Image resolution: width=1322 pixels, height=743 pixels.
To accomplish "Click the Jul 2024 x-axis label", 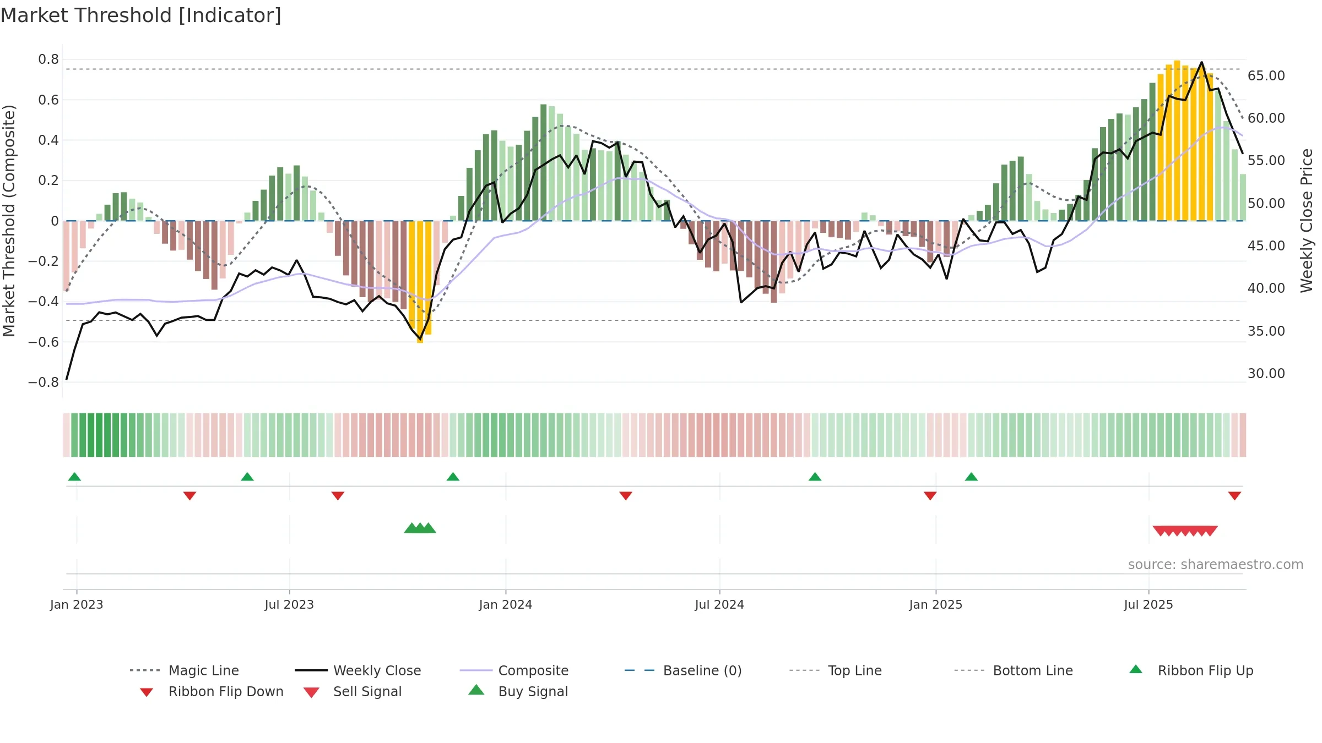I will tap(719, 604).
